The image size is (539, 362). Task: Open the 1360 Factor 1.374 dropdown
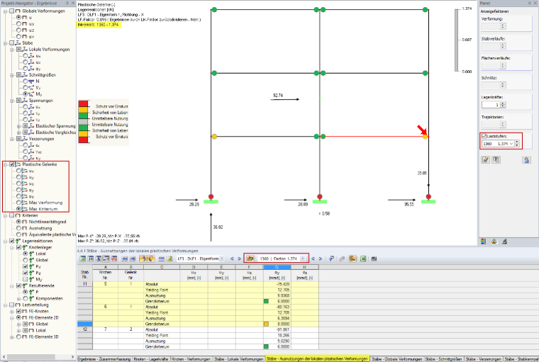click(303, 259)
